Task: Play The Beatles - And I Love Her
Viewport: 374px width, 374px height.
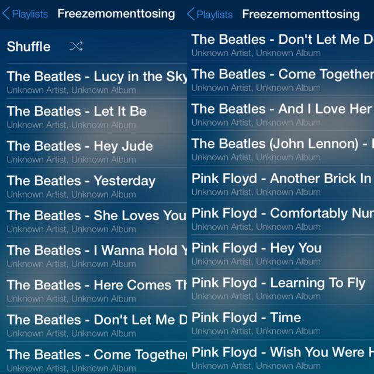Action: (283, 113)
